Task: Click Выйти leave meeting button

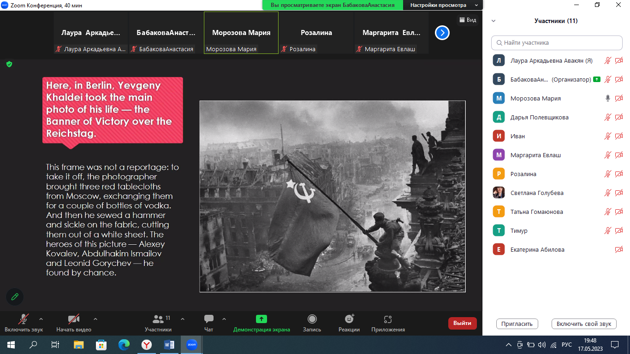Action: [x=463, y=323]
